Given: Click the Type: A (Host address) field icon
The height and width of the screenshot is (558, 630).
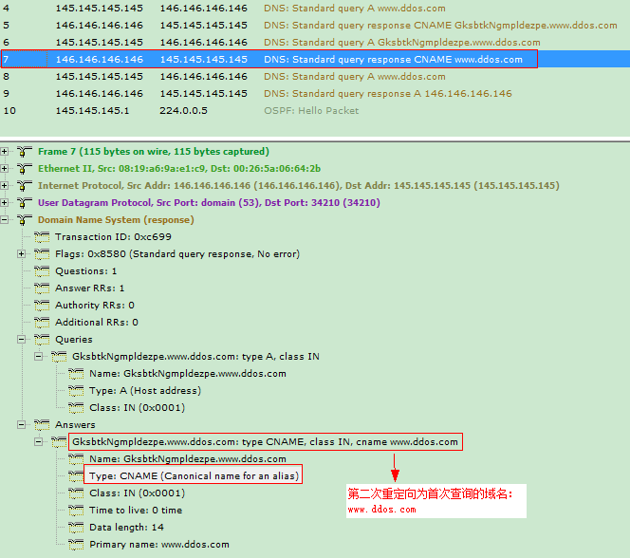Looking at the screenshot, I should click(76, 390).
